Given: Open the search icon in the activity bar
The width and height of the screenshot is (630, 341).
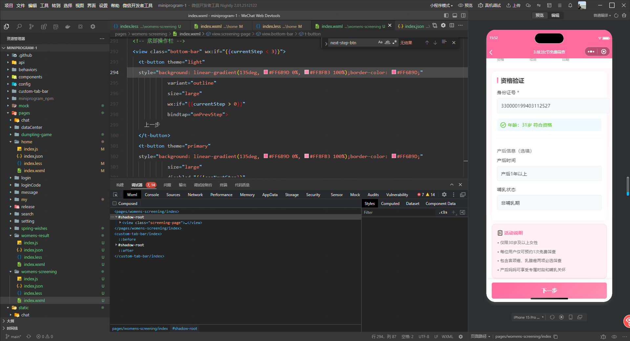Looking at the screenshot, I should click(19, 27).
